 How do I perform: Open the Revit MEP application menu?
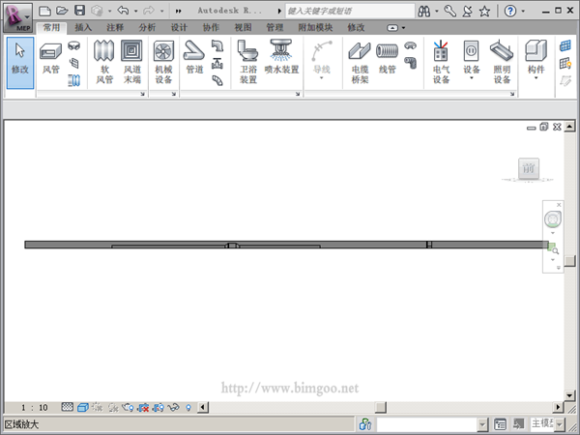pyautogui.click(x=17, y=17)
